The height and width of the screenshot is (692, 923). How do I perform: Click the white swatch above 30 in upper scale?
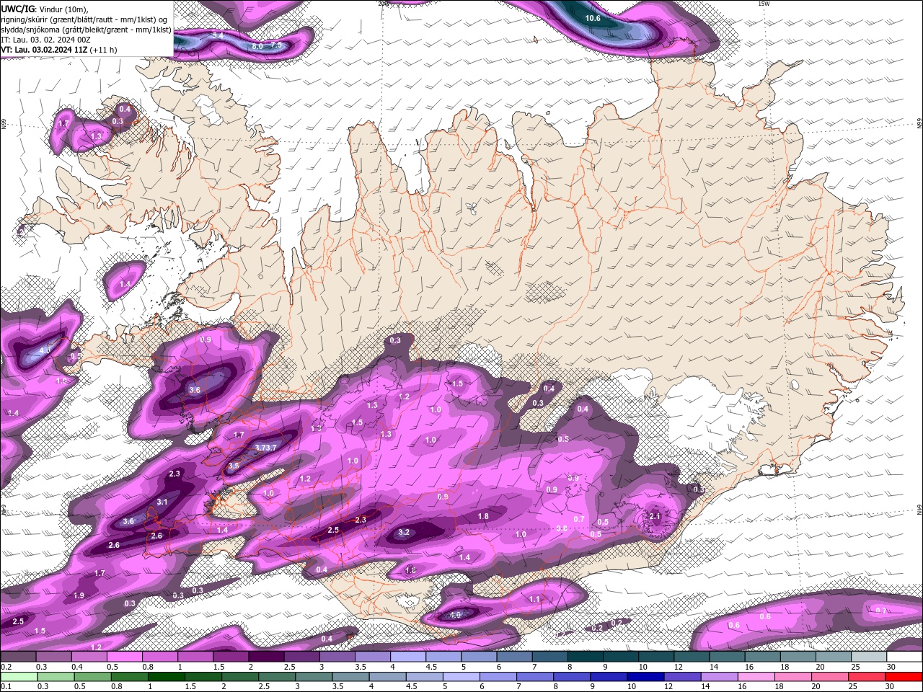904,657
